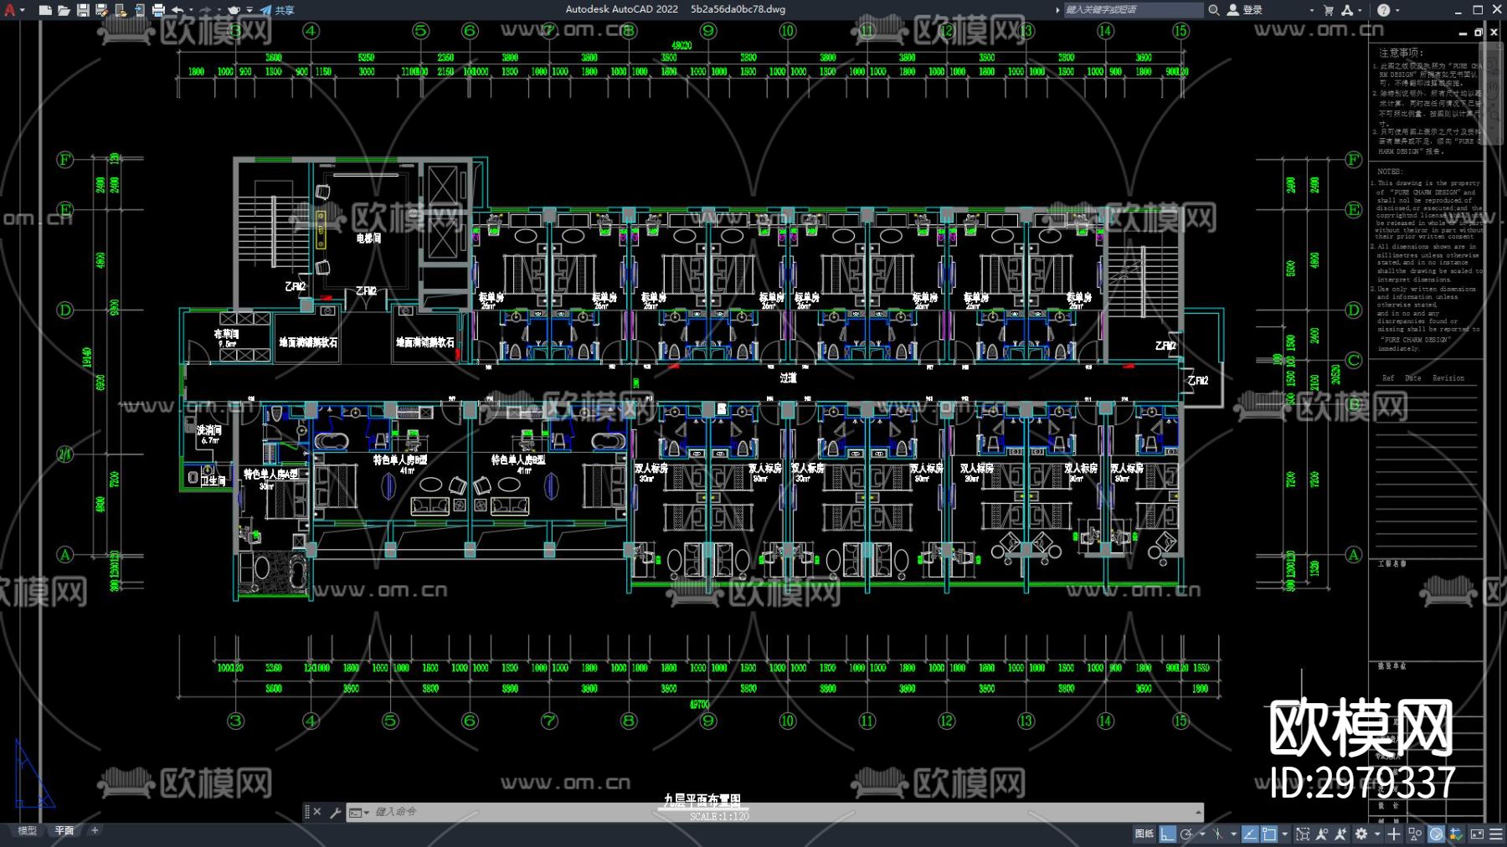The height and width of the screenshot is (847, 1507).
Task: Toggle Clean Screen in status bar
Action: [1477, 834]
